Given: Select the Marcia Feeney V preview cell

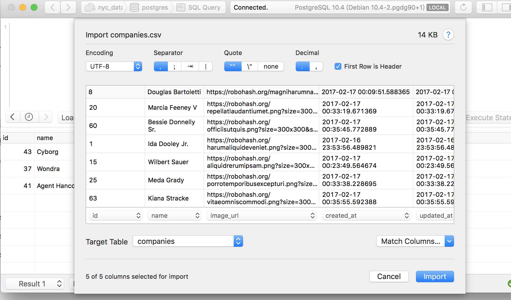Looking at the screenshot, I should (174, 107).
